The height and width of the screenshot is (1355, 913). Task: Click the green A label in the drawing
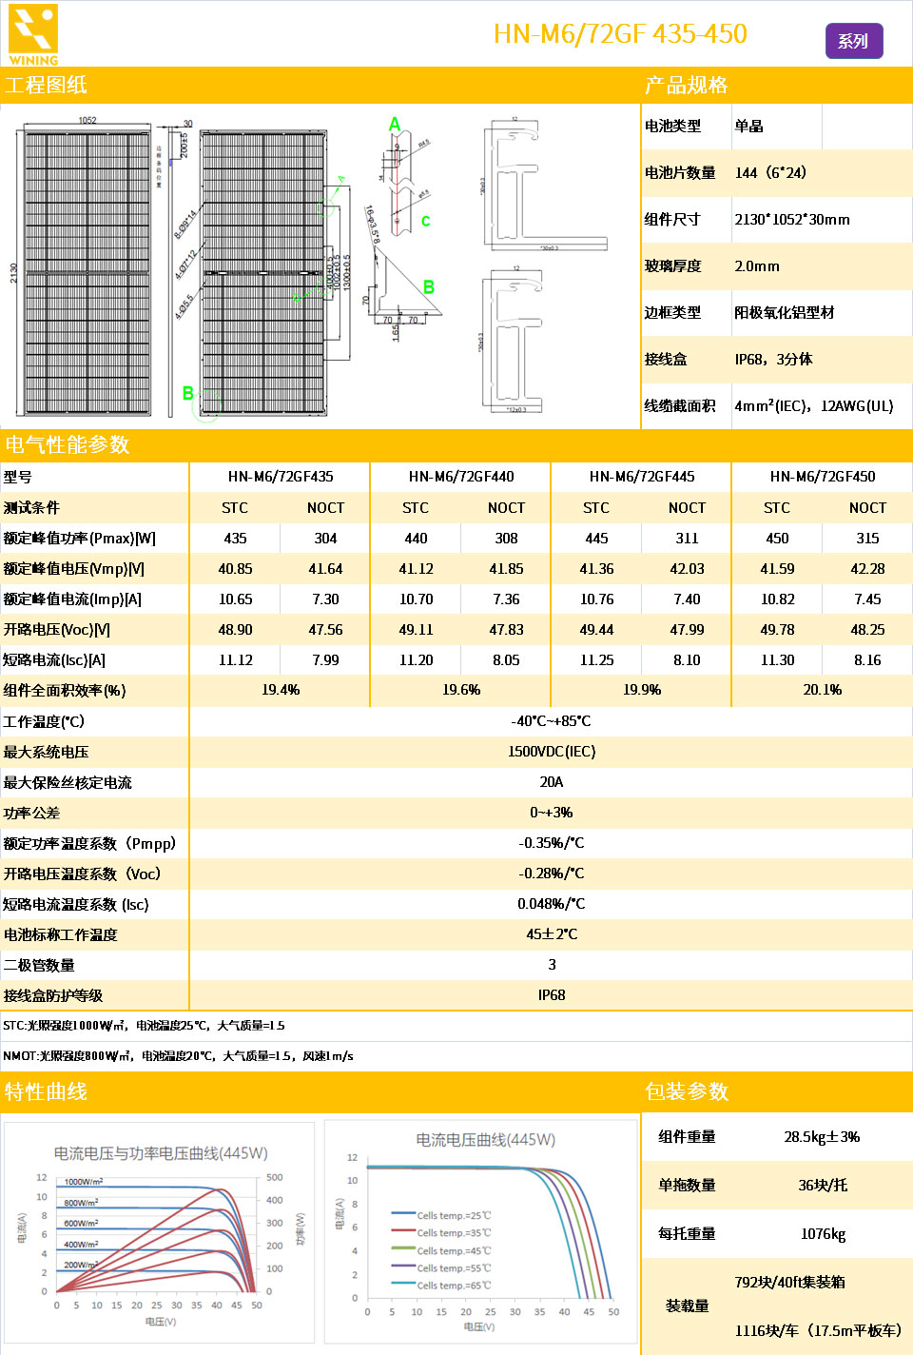395,125
